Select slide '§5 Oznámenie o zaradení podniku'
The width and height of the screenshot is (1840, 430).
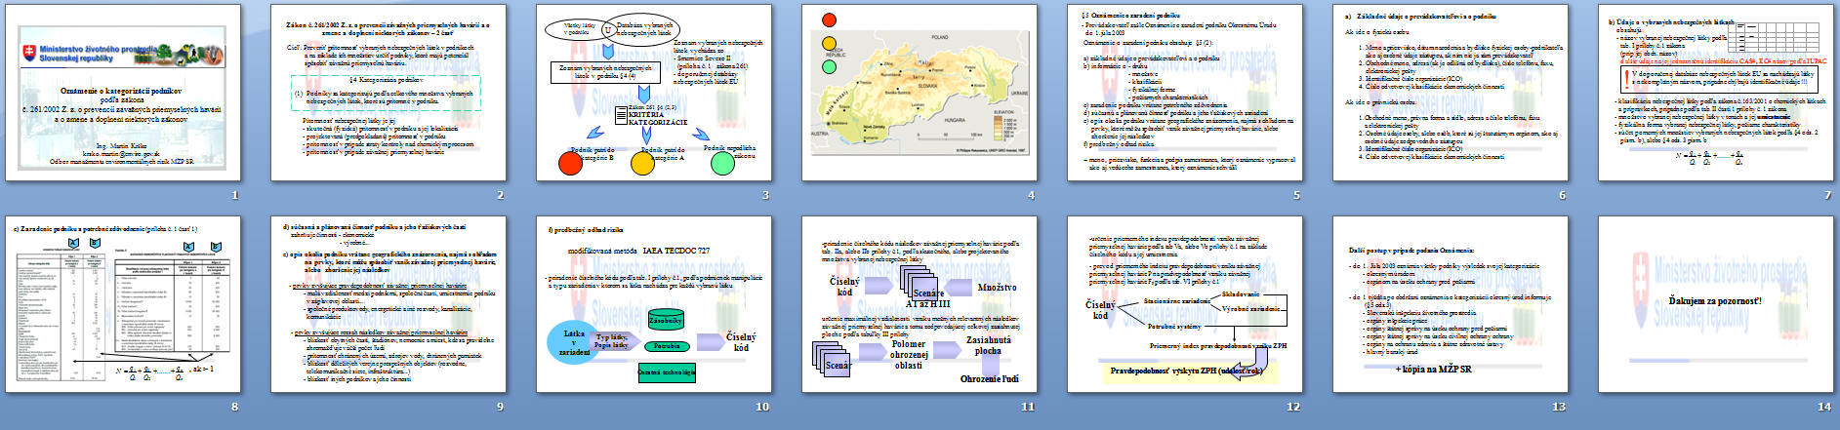(x=1185, y=93)
